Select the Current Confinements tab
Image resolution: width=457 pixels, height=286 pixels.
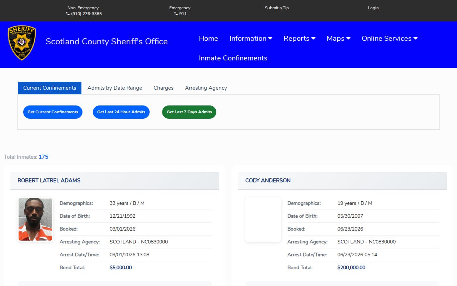(x=50, y=88)
